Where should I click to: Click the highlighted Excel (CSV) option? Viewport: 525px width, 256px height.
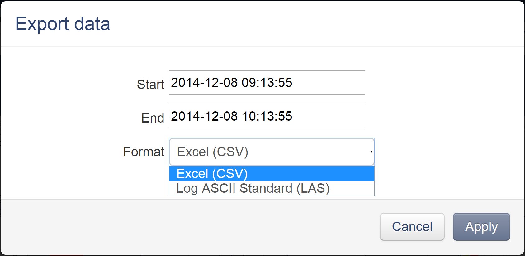tap(212, 174)
